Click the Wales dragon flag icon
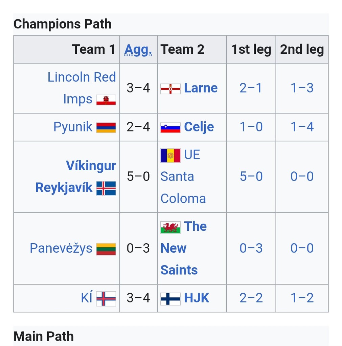The image size is (342, 346). [x=170, y=227]
